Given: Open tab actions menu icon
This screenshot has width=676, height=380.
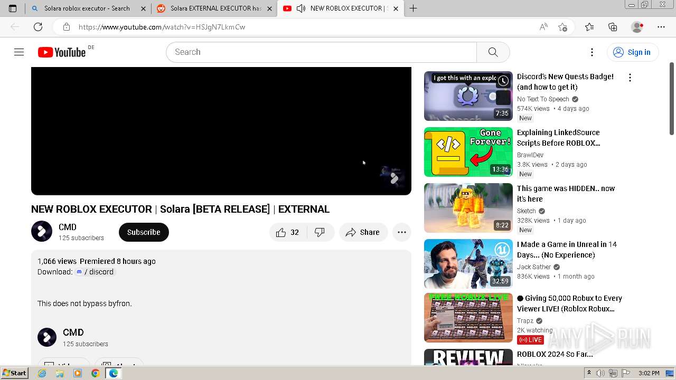Looking at the screenshot, I should pyautogui.click(x=13, y=8).
